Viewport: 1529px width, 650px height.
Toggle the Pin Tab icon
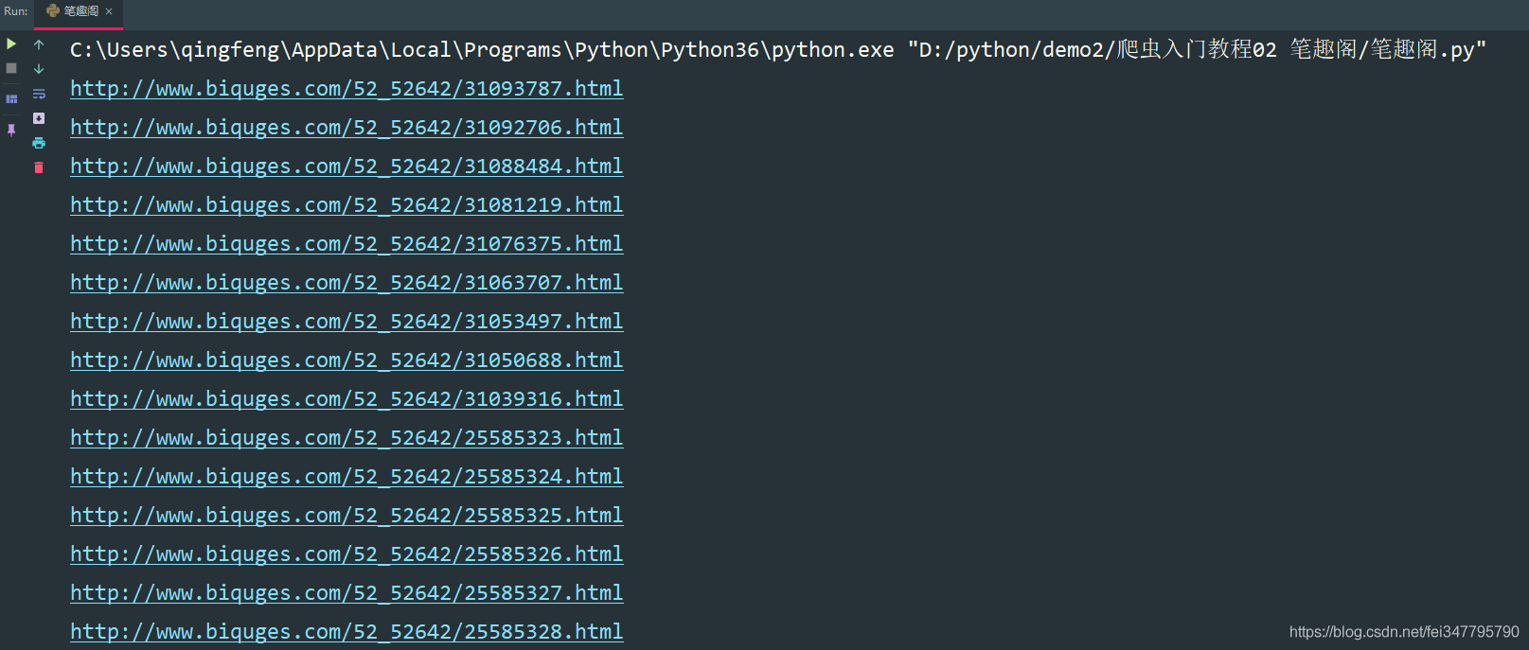pos(11,130)
